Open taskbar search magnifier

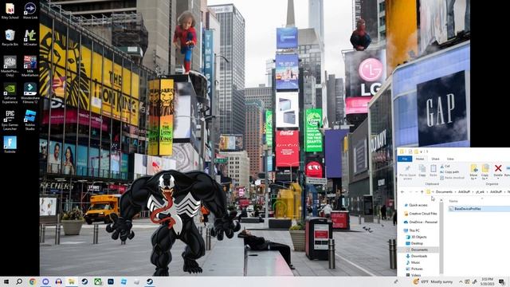pos(19,281)
